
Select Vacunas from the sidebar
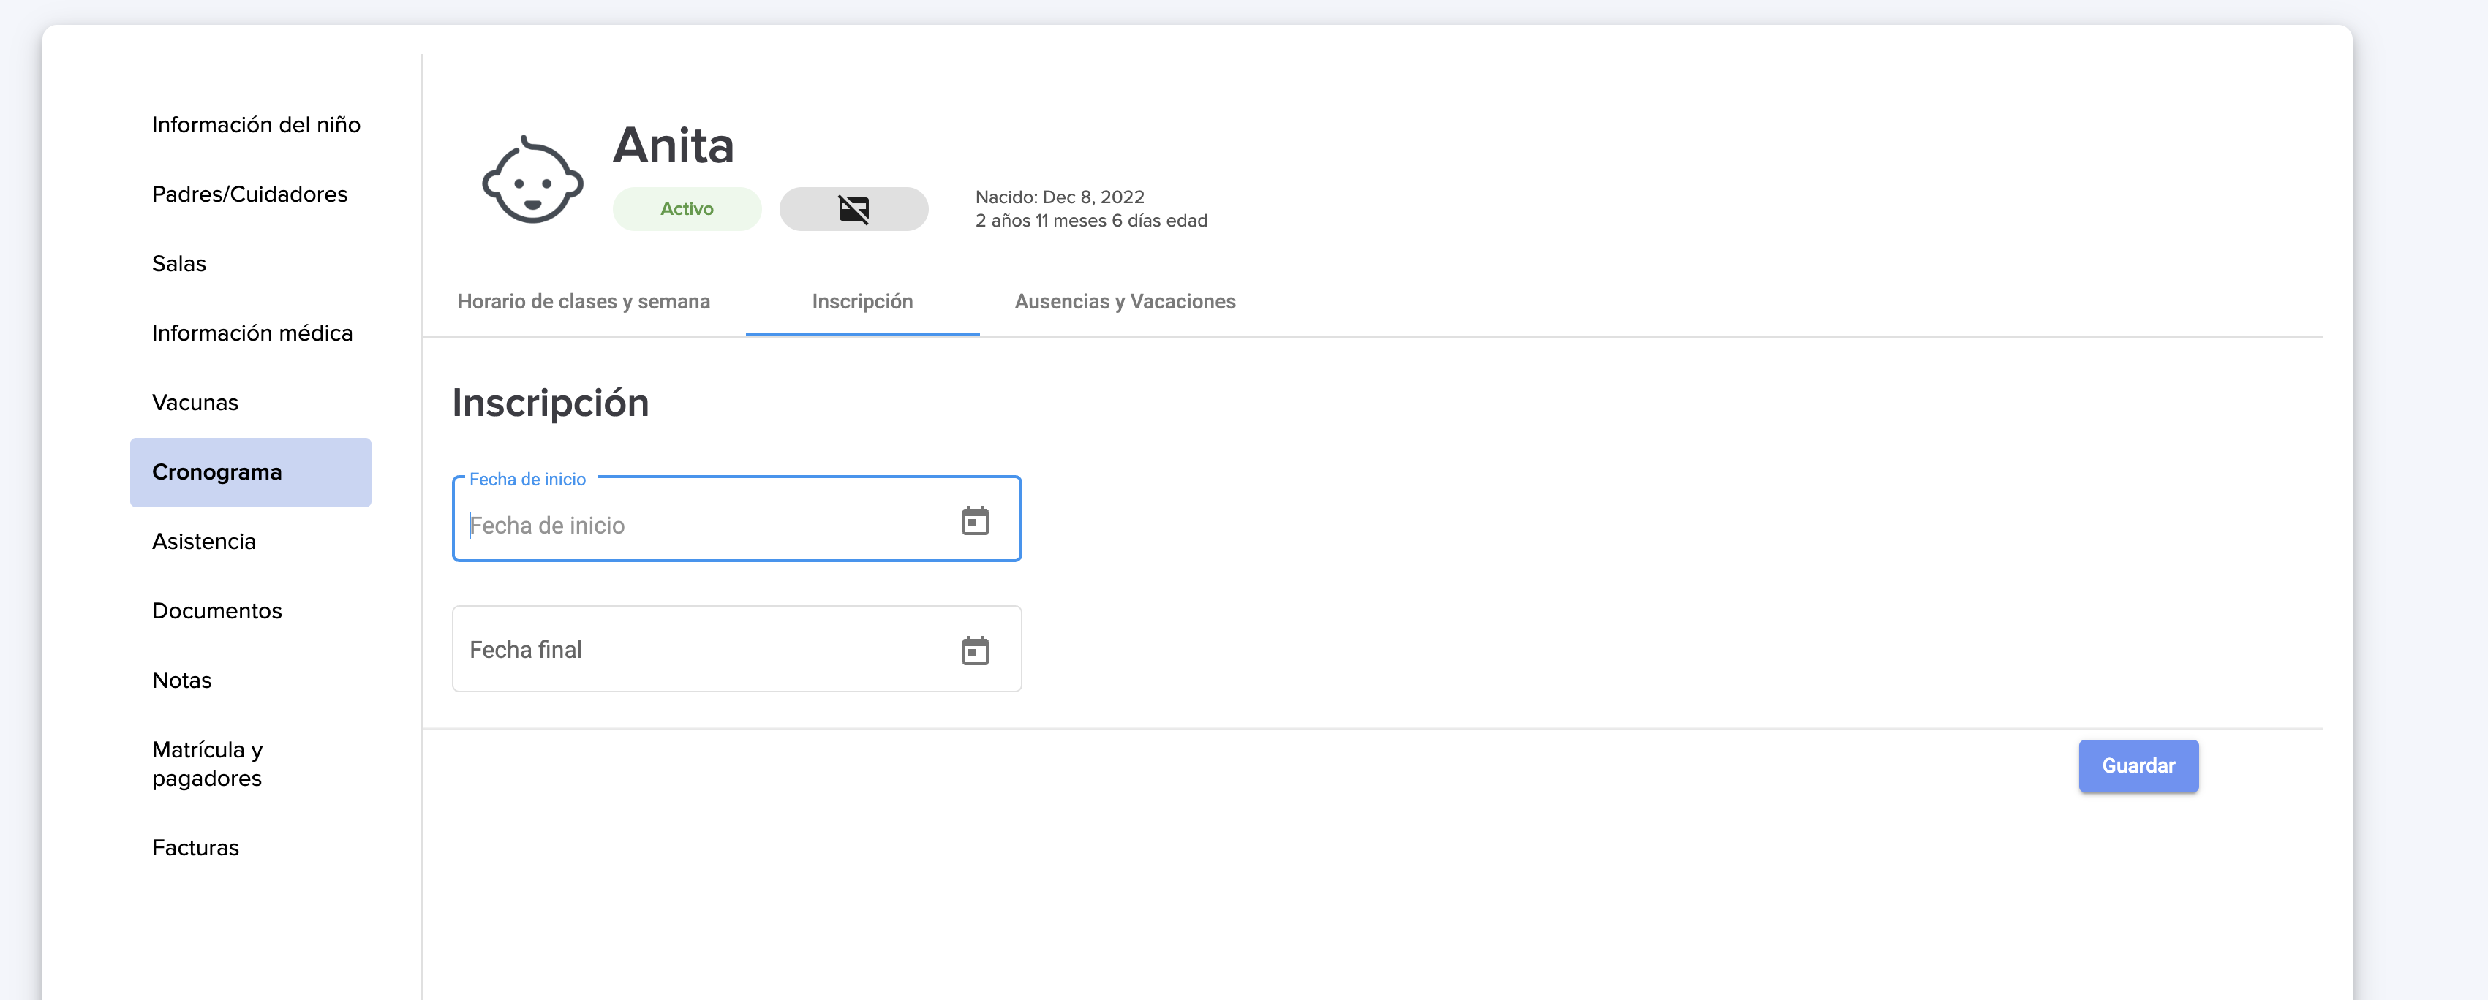[195, 404]
